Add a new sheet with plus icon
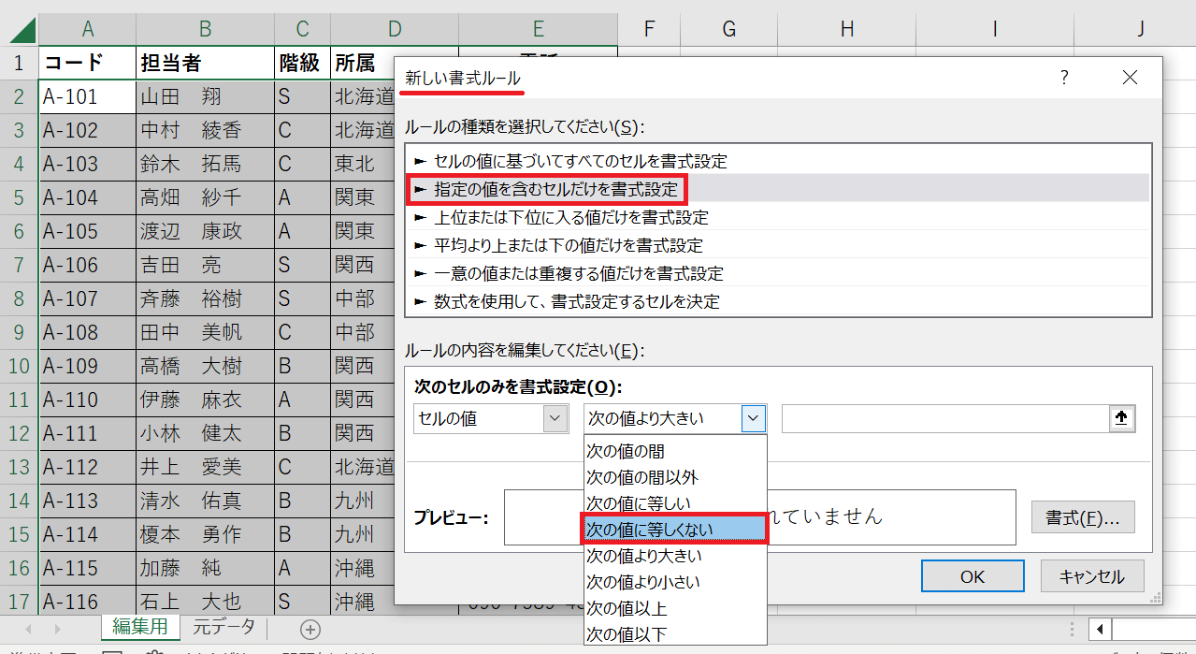This screenshot has height=654, width=1196. [x=310, y=629]
